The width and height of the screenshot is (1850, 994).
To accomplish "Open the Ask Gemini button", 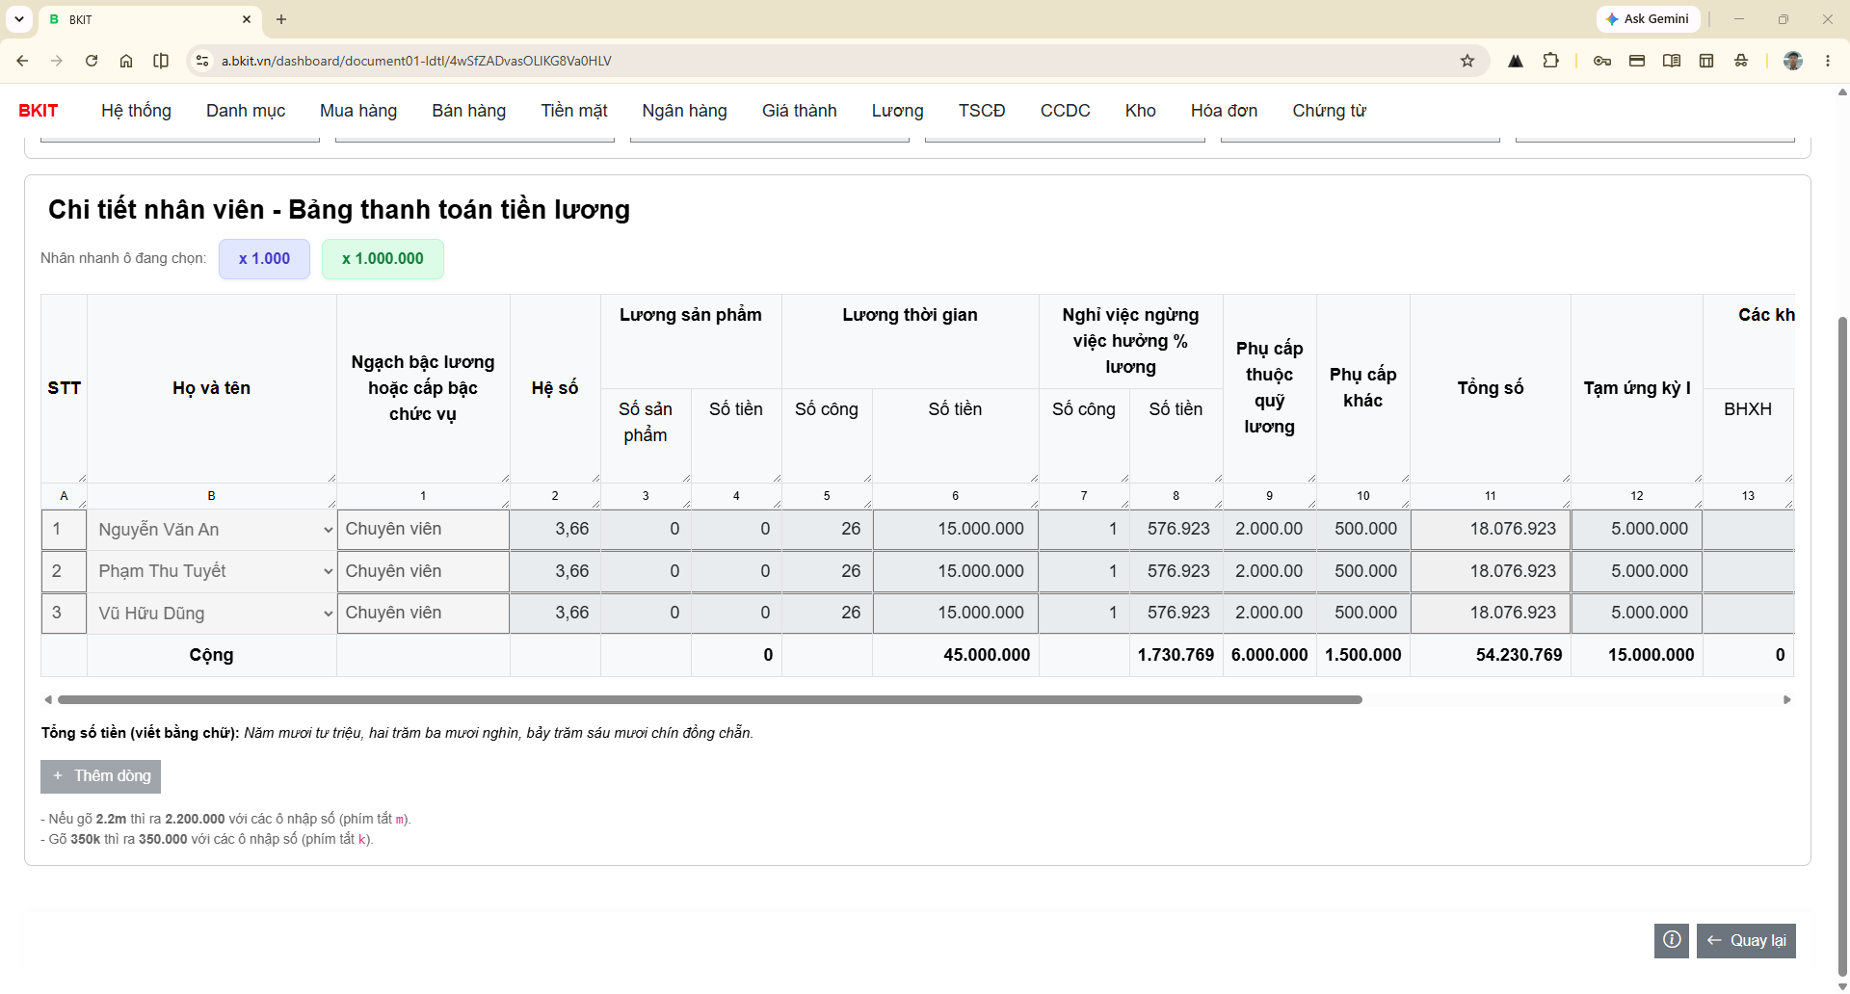I will pyautogui.click(x=1649, y=19).
